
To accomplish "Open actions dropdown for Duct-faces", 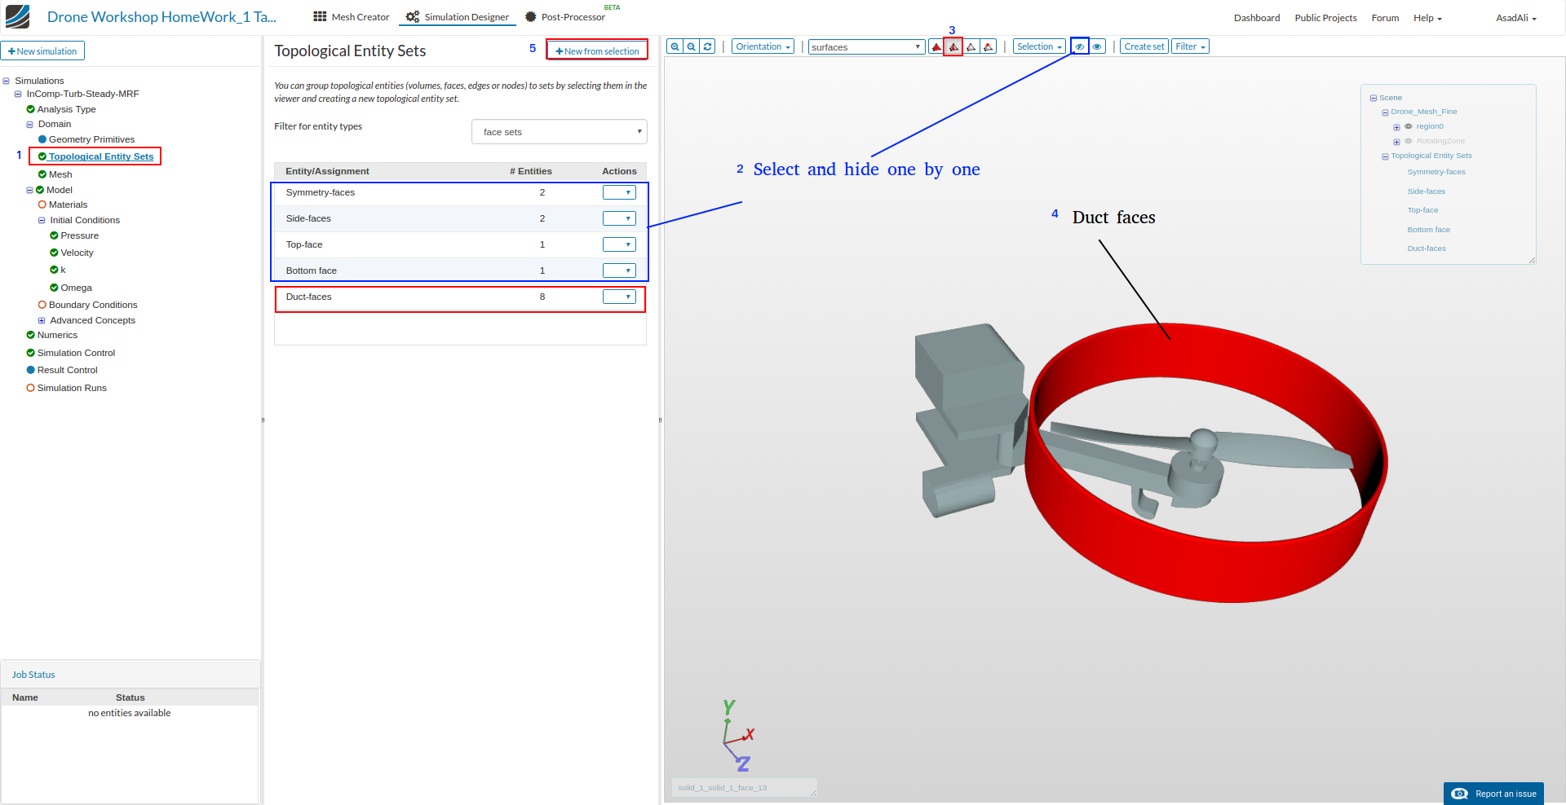I will click(x=619, y=297).
